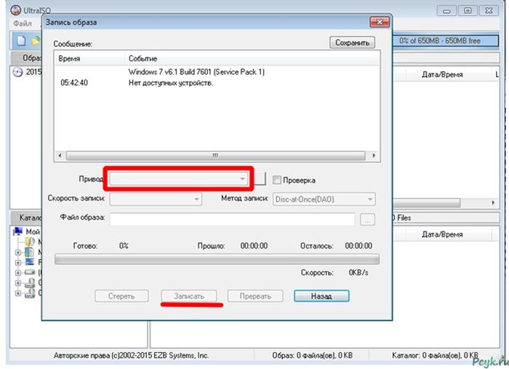The image size is (509, 369).
Task: Click the log scrollbar's right arrow
Action: tap(374, 154)
